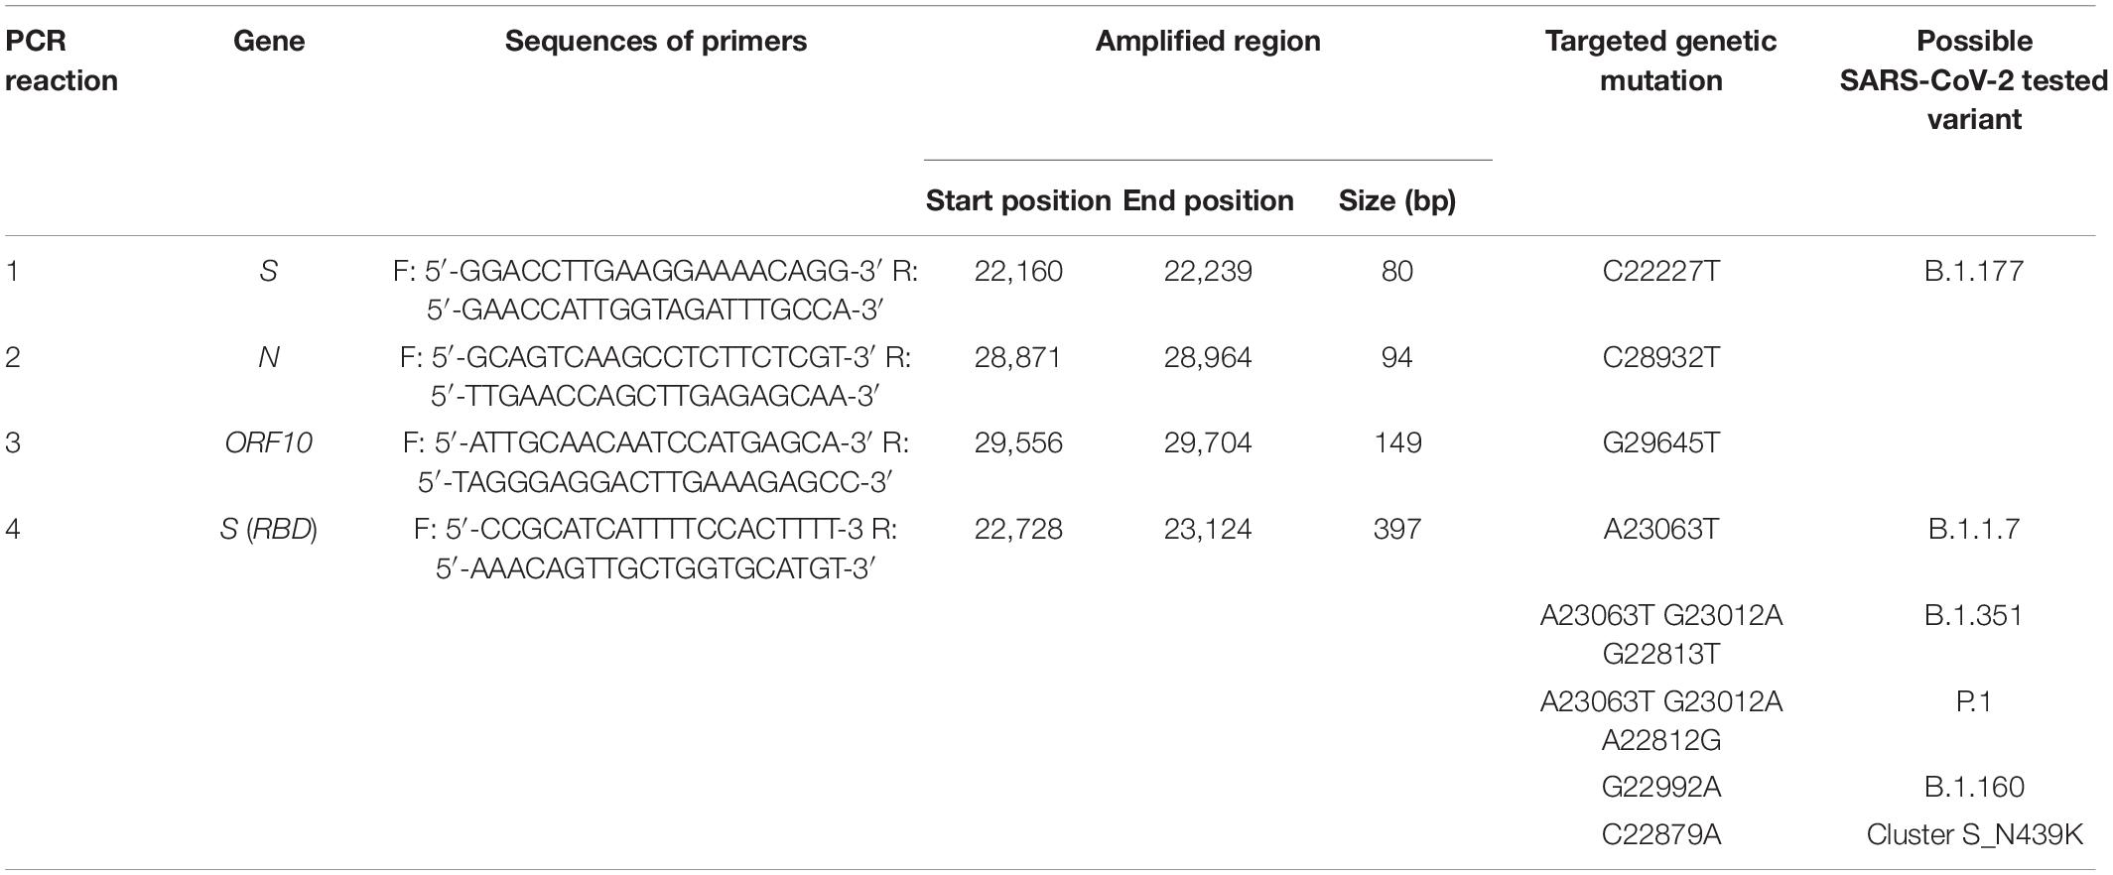Screen dimensions: 2113x875
Task: Select the Gene column header
Action: [x=269, y=42]
